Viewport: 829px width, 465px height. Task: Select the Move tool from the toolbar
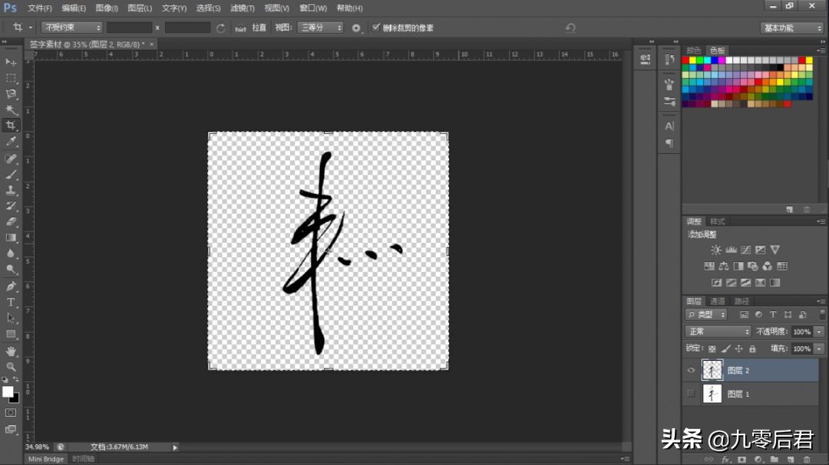click(x=11, y=62)
